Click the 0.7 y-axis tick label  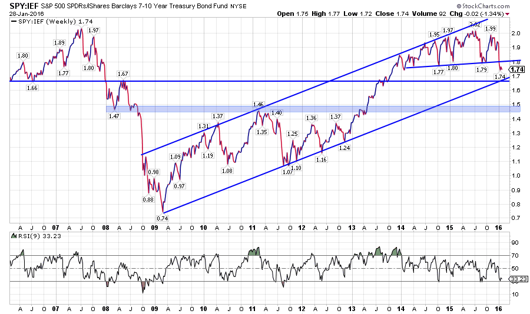coord(516,218)
